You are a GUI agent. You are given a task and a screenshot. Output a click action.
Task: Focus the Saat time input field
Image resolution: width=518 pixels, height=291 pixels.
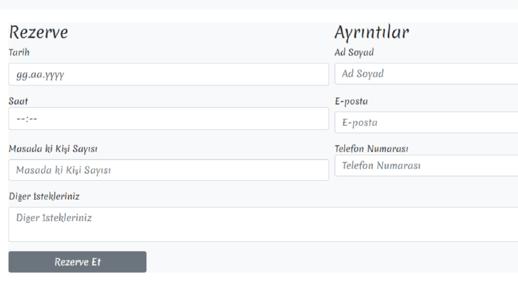click(169, 119)
